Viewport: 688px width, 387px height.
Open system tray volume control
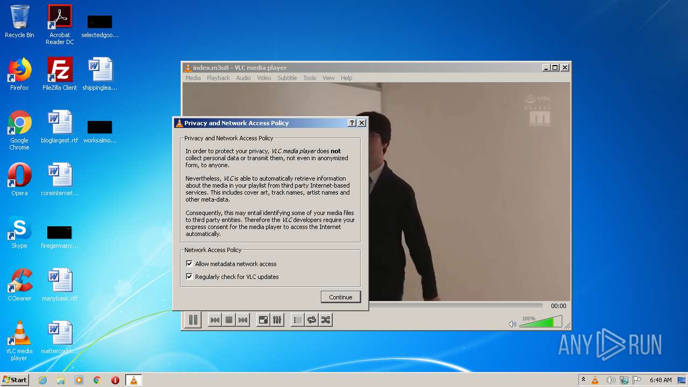[x=611, y=380]
